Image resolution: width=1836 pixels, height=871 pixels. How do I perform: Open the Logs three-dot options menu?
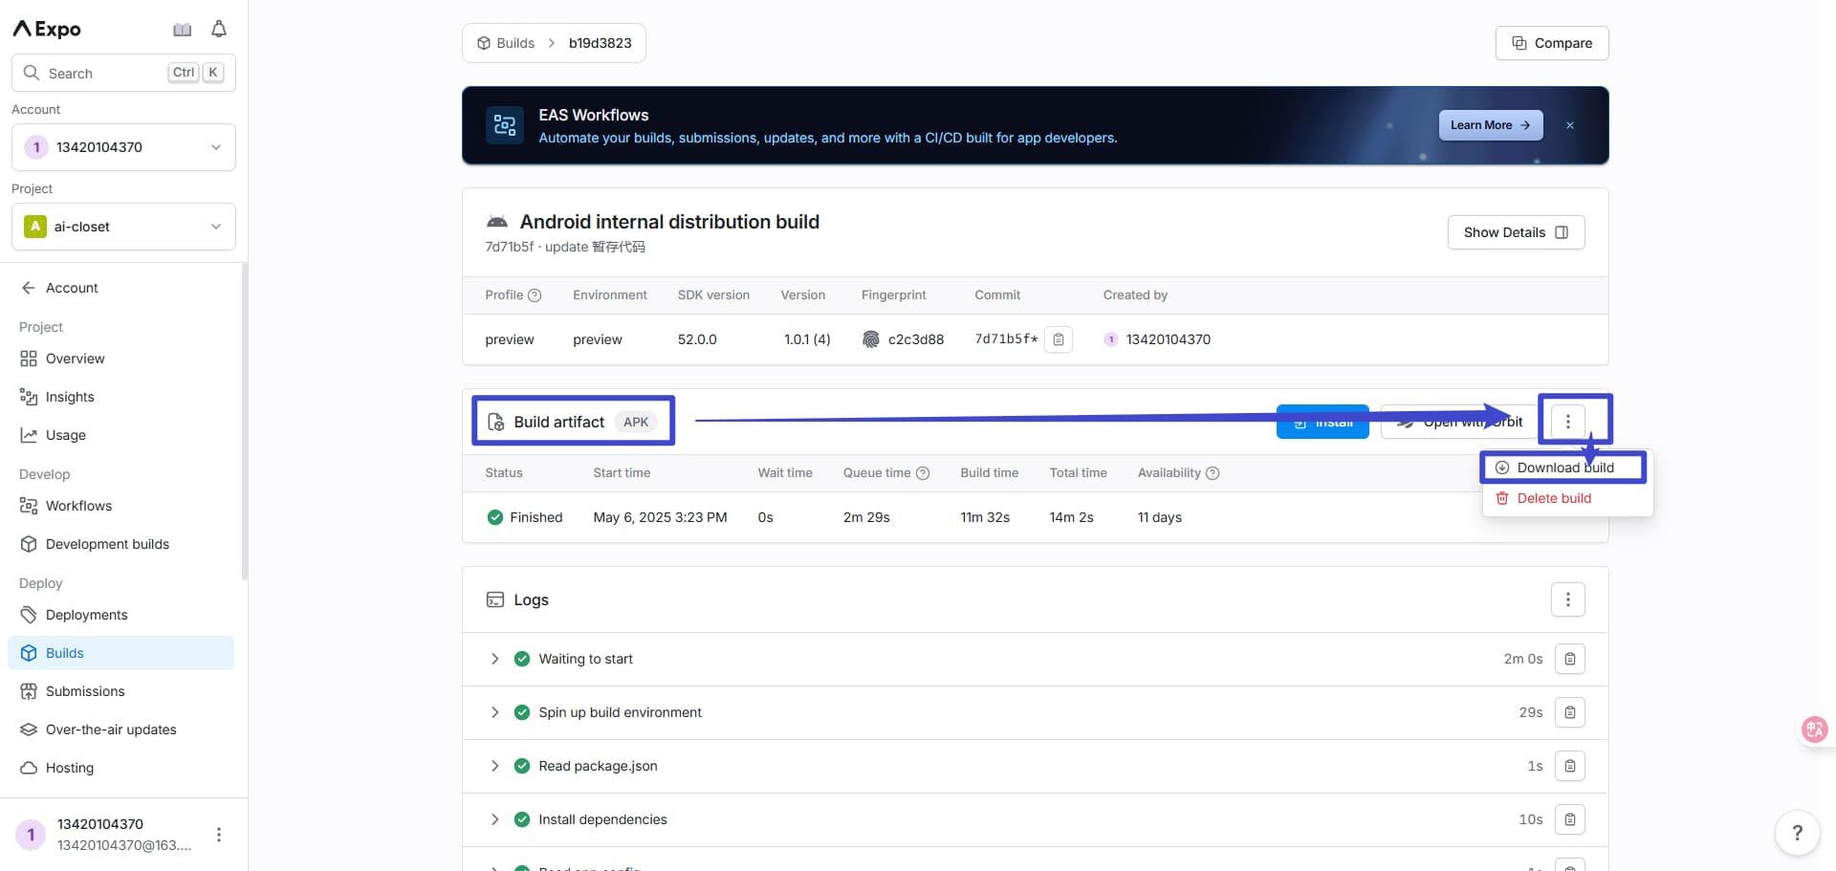(1567, 599)
